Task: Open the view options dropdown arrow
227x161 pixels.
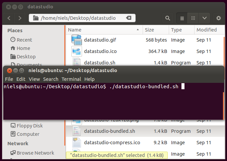Action: (205, 18)
